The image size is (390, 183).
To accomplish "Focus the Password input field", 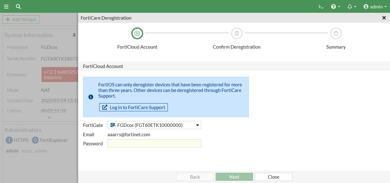I will click(x=154, y=143).
